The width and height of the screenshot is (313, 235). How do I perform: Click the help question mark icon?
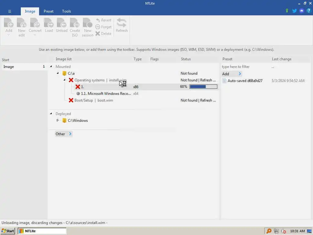pos(309,11)
